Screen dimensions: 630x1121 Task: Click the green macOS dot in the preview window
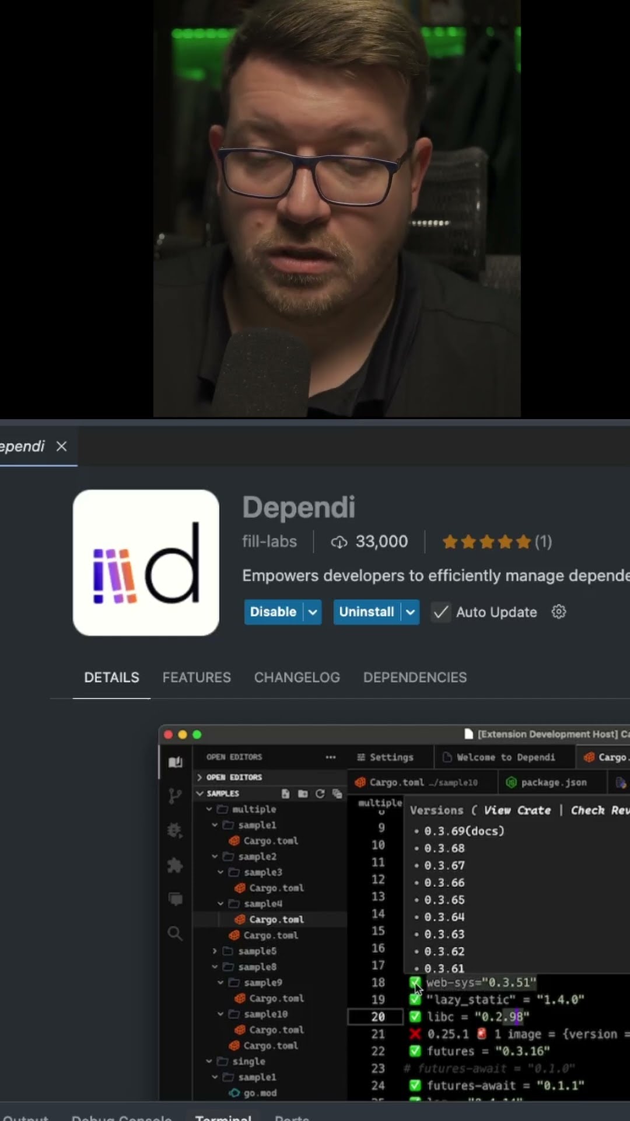point(197,734)
